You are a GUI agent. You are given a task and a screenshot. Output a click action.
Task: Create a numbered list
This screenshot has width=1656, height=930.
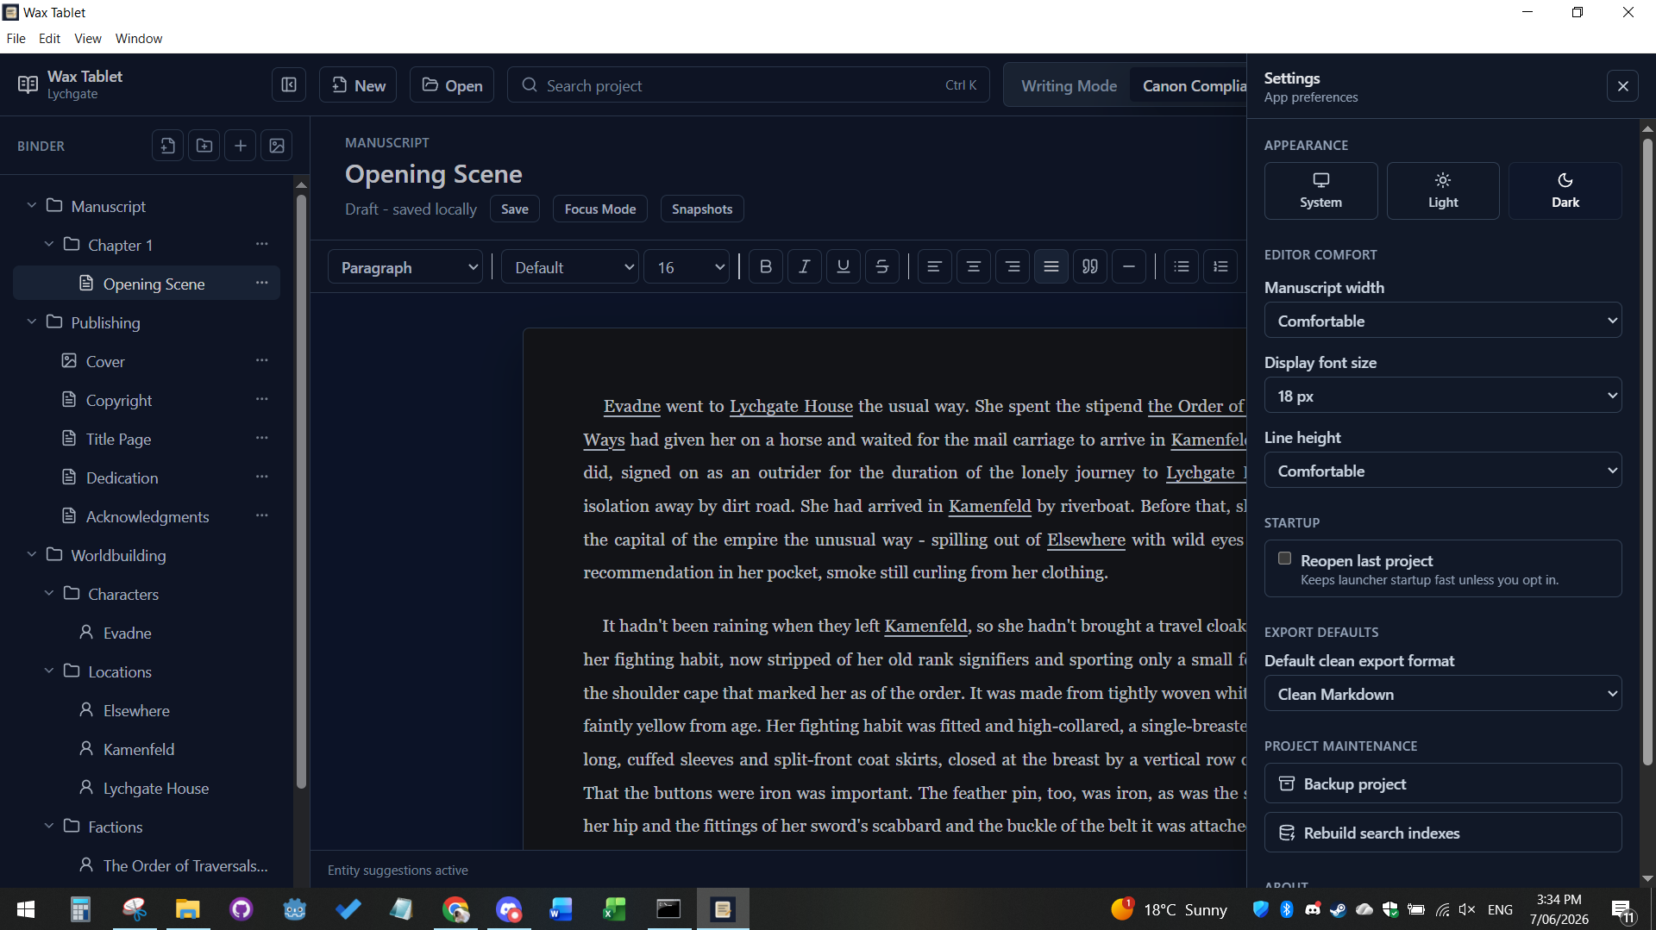coord(1220,267)
